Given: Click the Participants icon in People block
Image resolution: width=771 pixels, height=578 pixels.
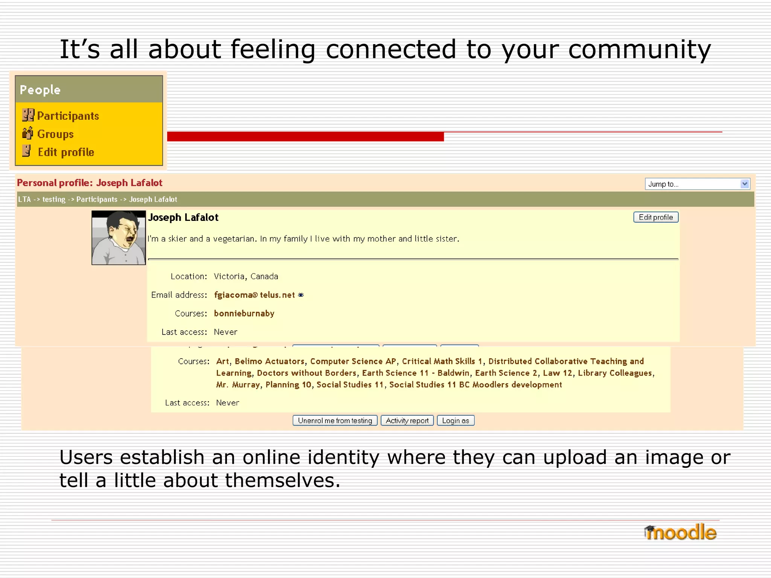Looking at the screenshot, I should pyautogui.click(x=28, y=115).
